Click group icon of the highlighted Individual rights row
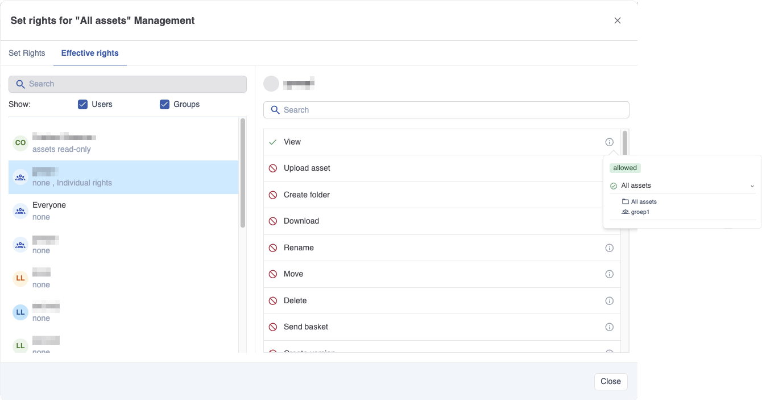 click(x=20, y=178)
